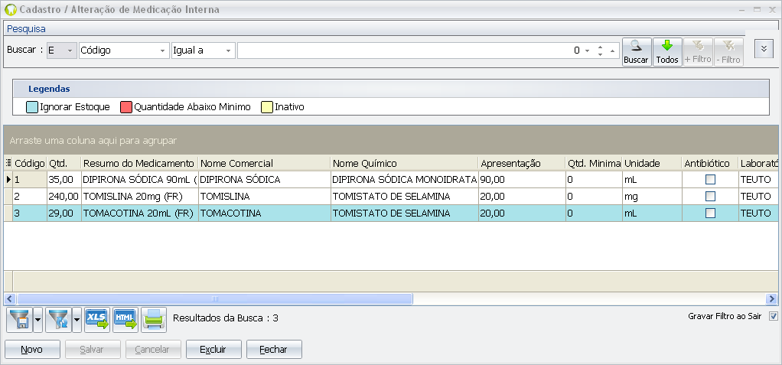Sort by Nome Comercial column header
782x365 pixels.
[264, 163]
